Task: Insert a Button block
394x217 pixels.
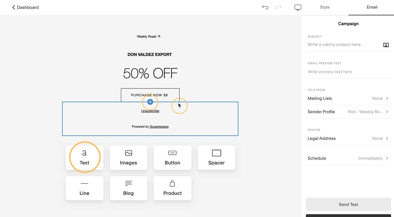Action: (172, 157)
